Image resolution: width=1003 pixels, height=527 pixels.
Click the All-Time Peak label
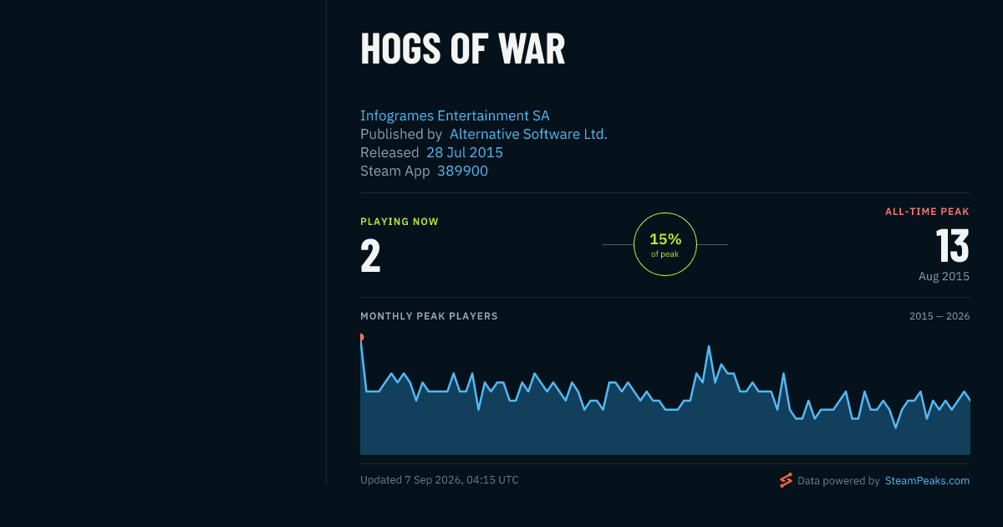(927, 212)
